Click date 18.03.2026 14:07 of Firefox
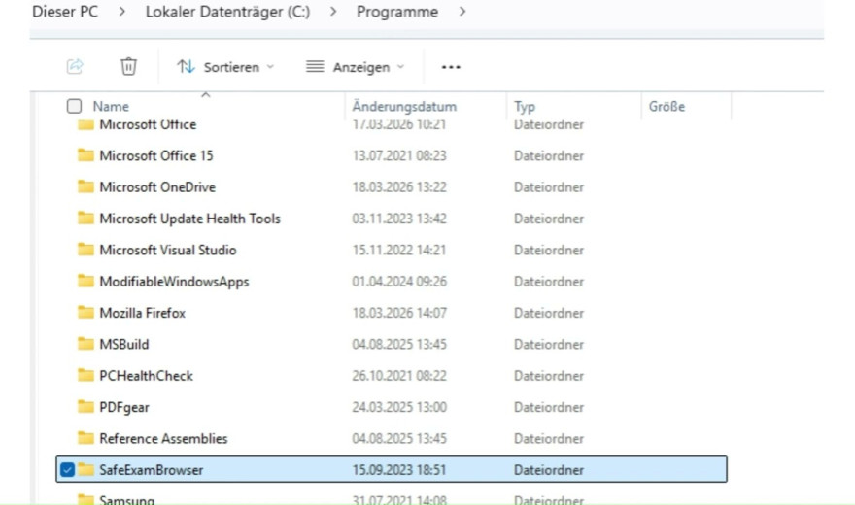 399,314
